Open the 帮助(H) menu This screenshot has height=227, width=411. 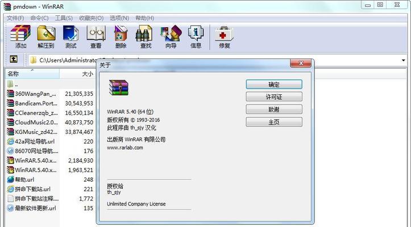[x=145, y=18]
